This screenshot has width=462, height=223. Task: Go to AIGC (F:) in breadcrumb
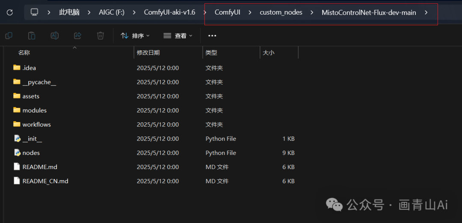[111, 12]
